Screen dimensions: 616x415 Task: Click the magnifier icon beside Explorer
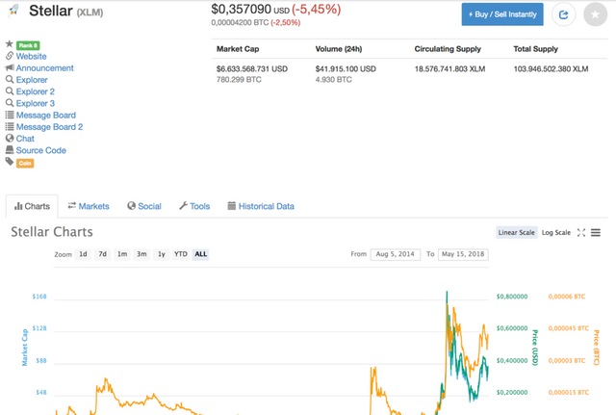tap(10, 79)
